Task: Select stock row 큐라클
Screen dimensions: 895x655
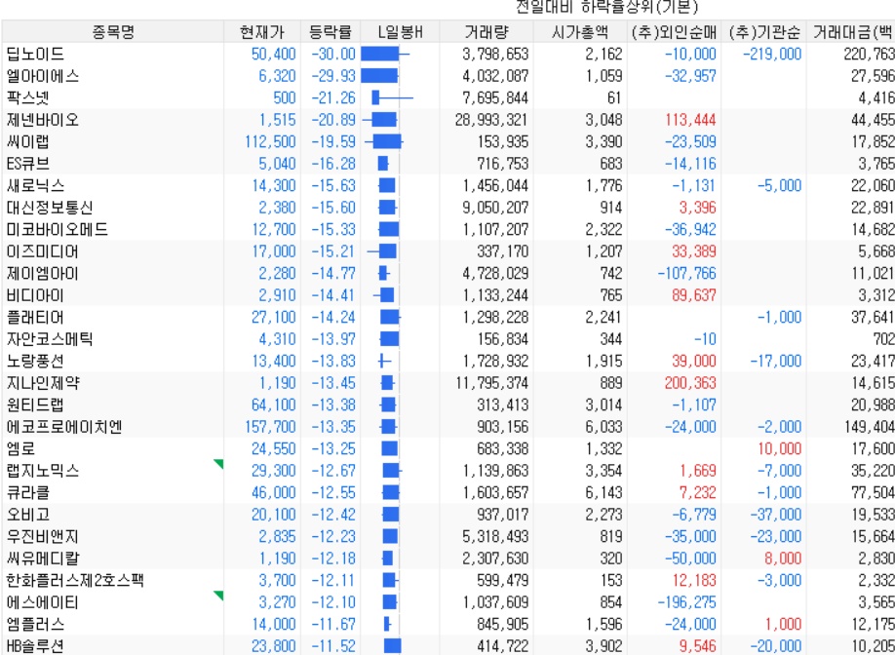Action: (447, 492)
